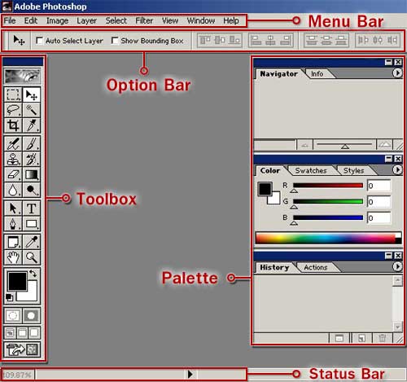Click Navigator zoom in button
407x382 pixels.
click(384, 144)
